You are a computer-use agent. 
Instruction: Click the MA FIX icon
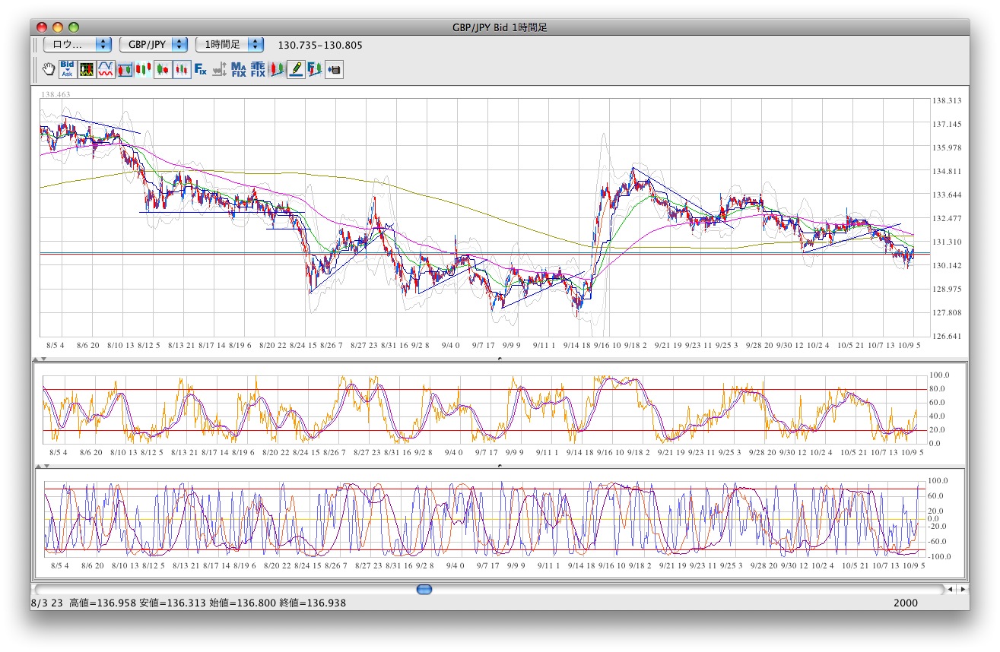point(239,70)
